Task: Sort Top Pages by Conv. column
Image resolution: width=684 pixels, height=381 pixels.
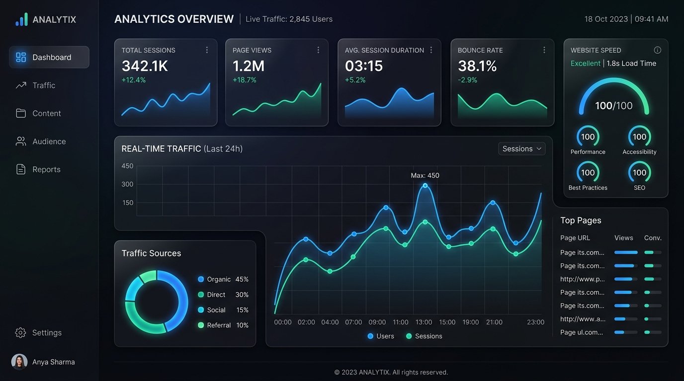Action: 653,238
